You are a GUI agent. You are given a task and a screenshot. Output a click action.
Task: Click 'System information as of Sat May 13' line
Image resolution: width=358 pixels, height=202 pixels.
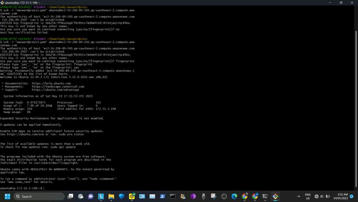[48, 96]
